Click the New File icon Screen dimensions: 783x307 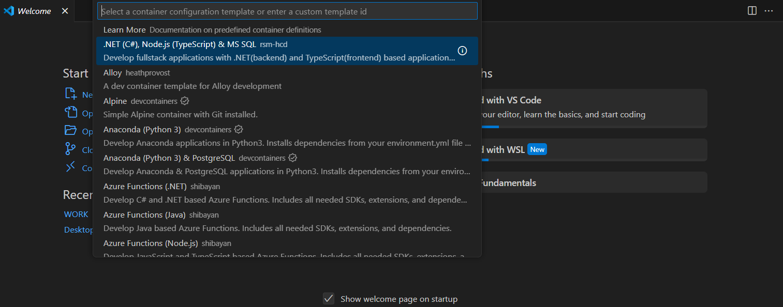70,94
